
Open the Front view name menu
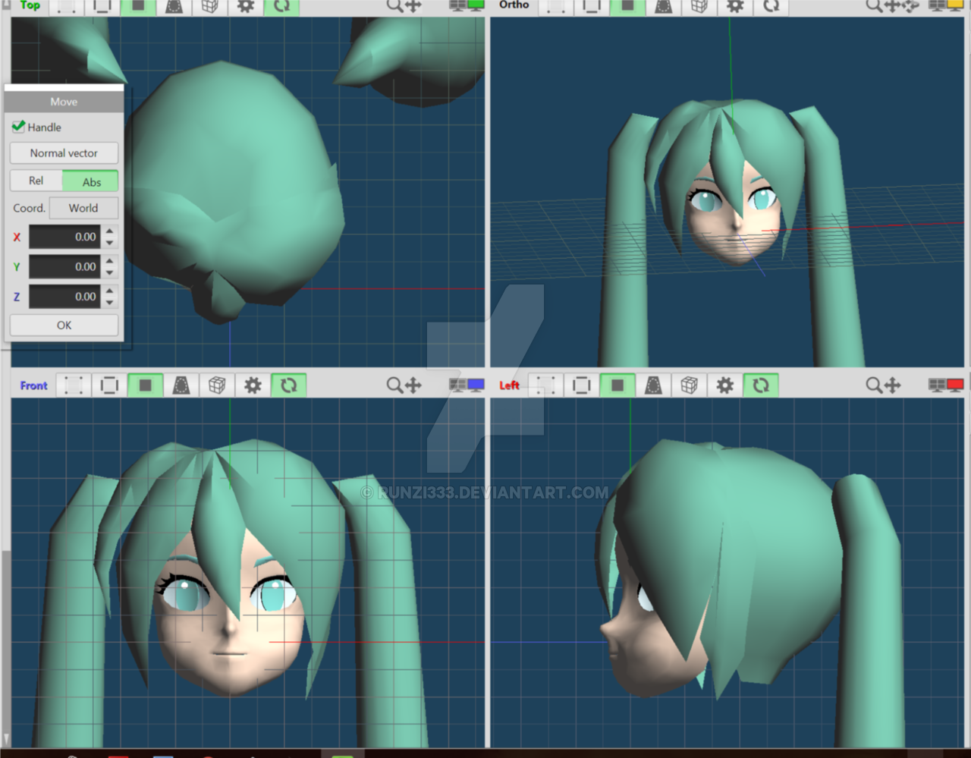[x=33, y=385]
